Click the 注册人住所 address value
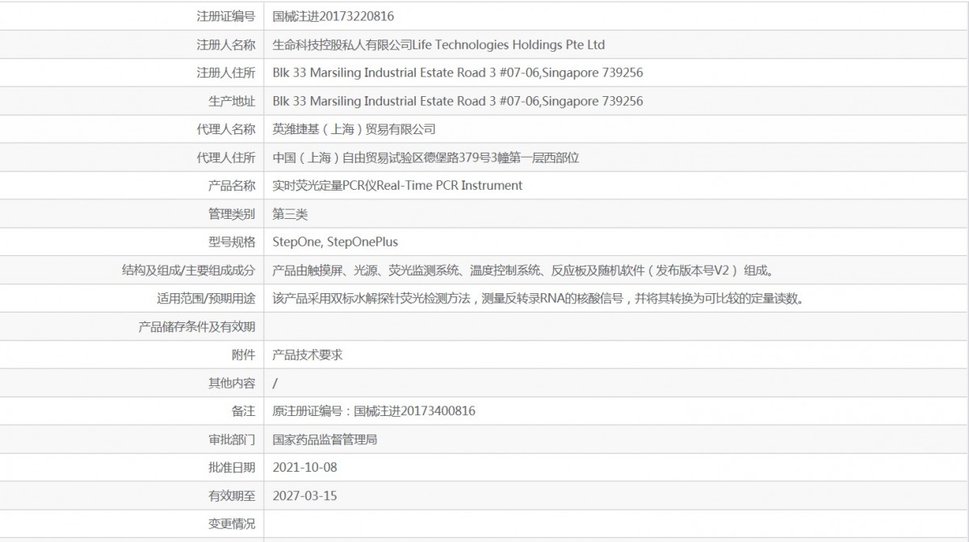This screenshot has width=969, height=542. coord(458,73)
